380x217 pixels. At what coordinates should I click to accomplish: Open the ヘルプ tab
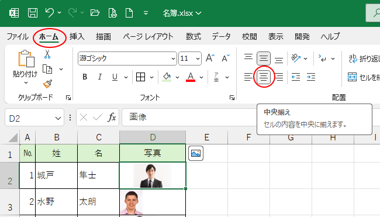(x=330, y=37)
